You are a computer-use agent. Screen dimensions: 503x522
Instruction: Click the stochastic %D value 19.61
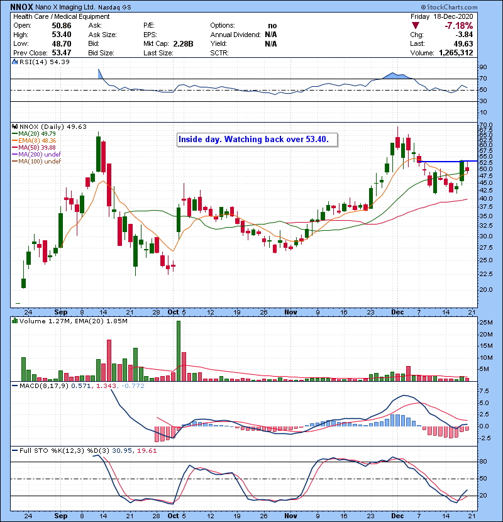pos(146,451)
